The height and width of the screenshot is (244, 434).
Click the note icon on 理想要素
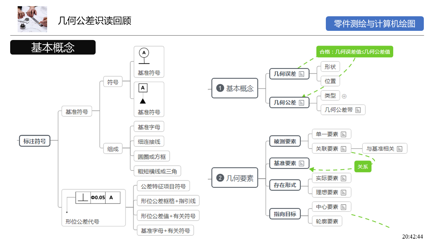[343, 192]
